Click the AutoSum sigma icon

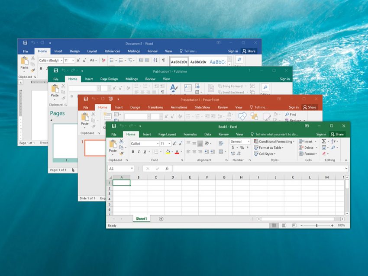(323, 141)
